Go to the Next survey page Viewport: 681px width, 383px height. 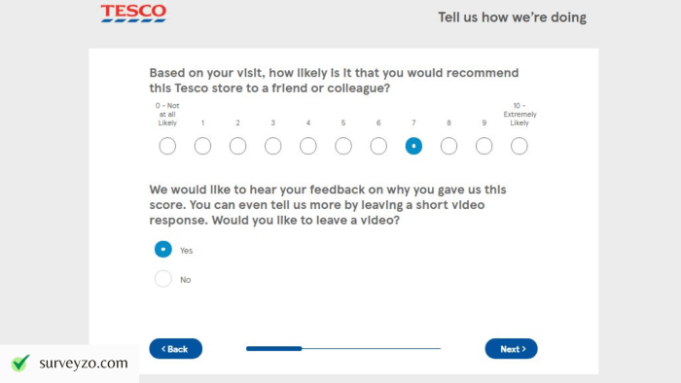[511, 349]
